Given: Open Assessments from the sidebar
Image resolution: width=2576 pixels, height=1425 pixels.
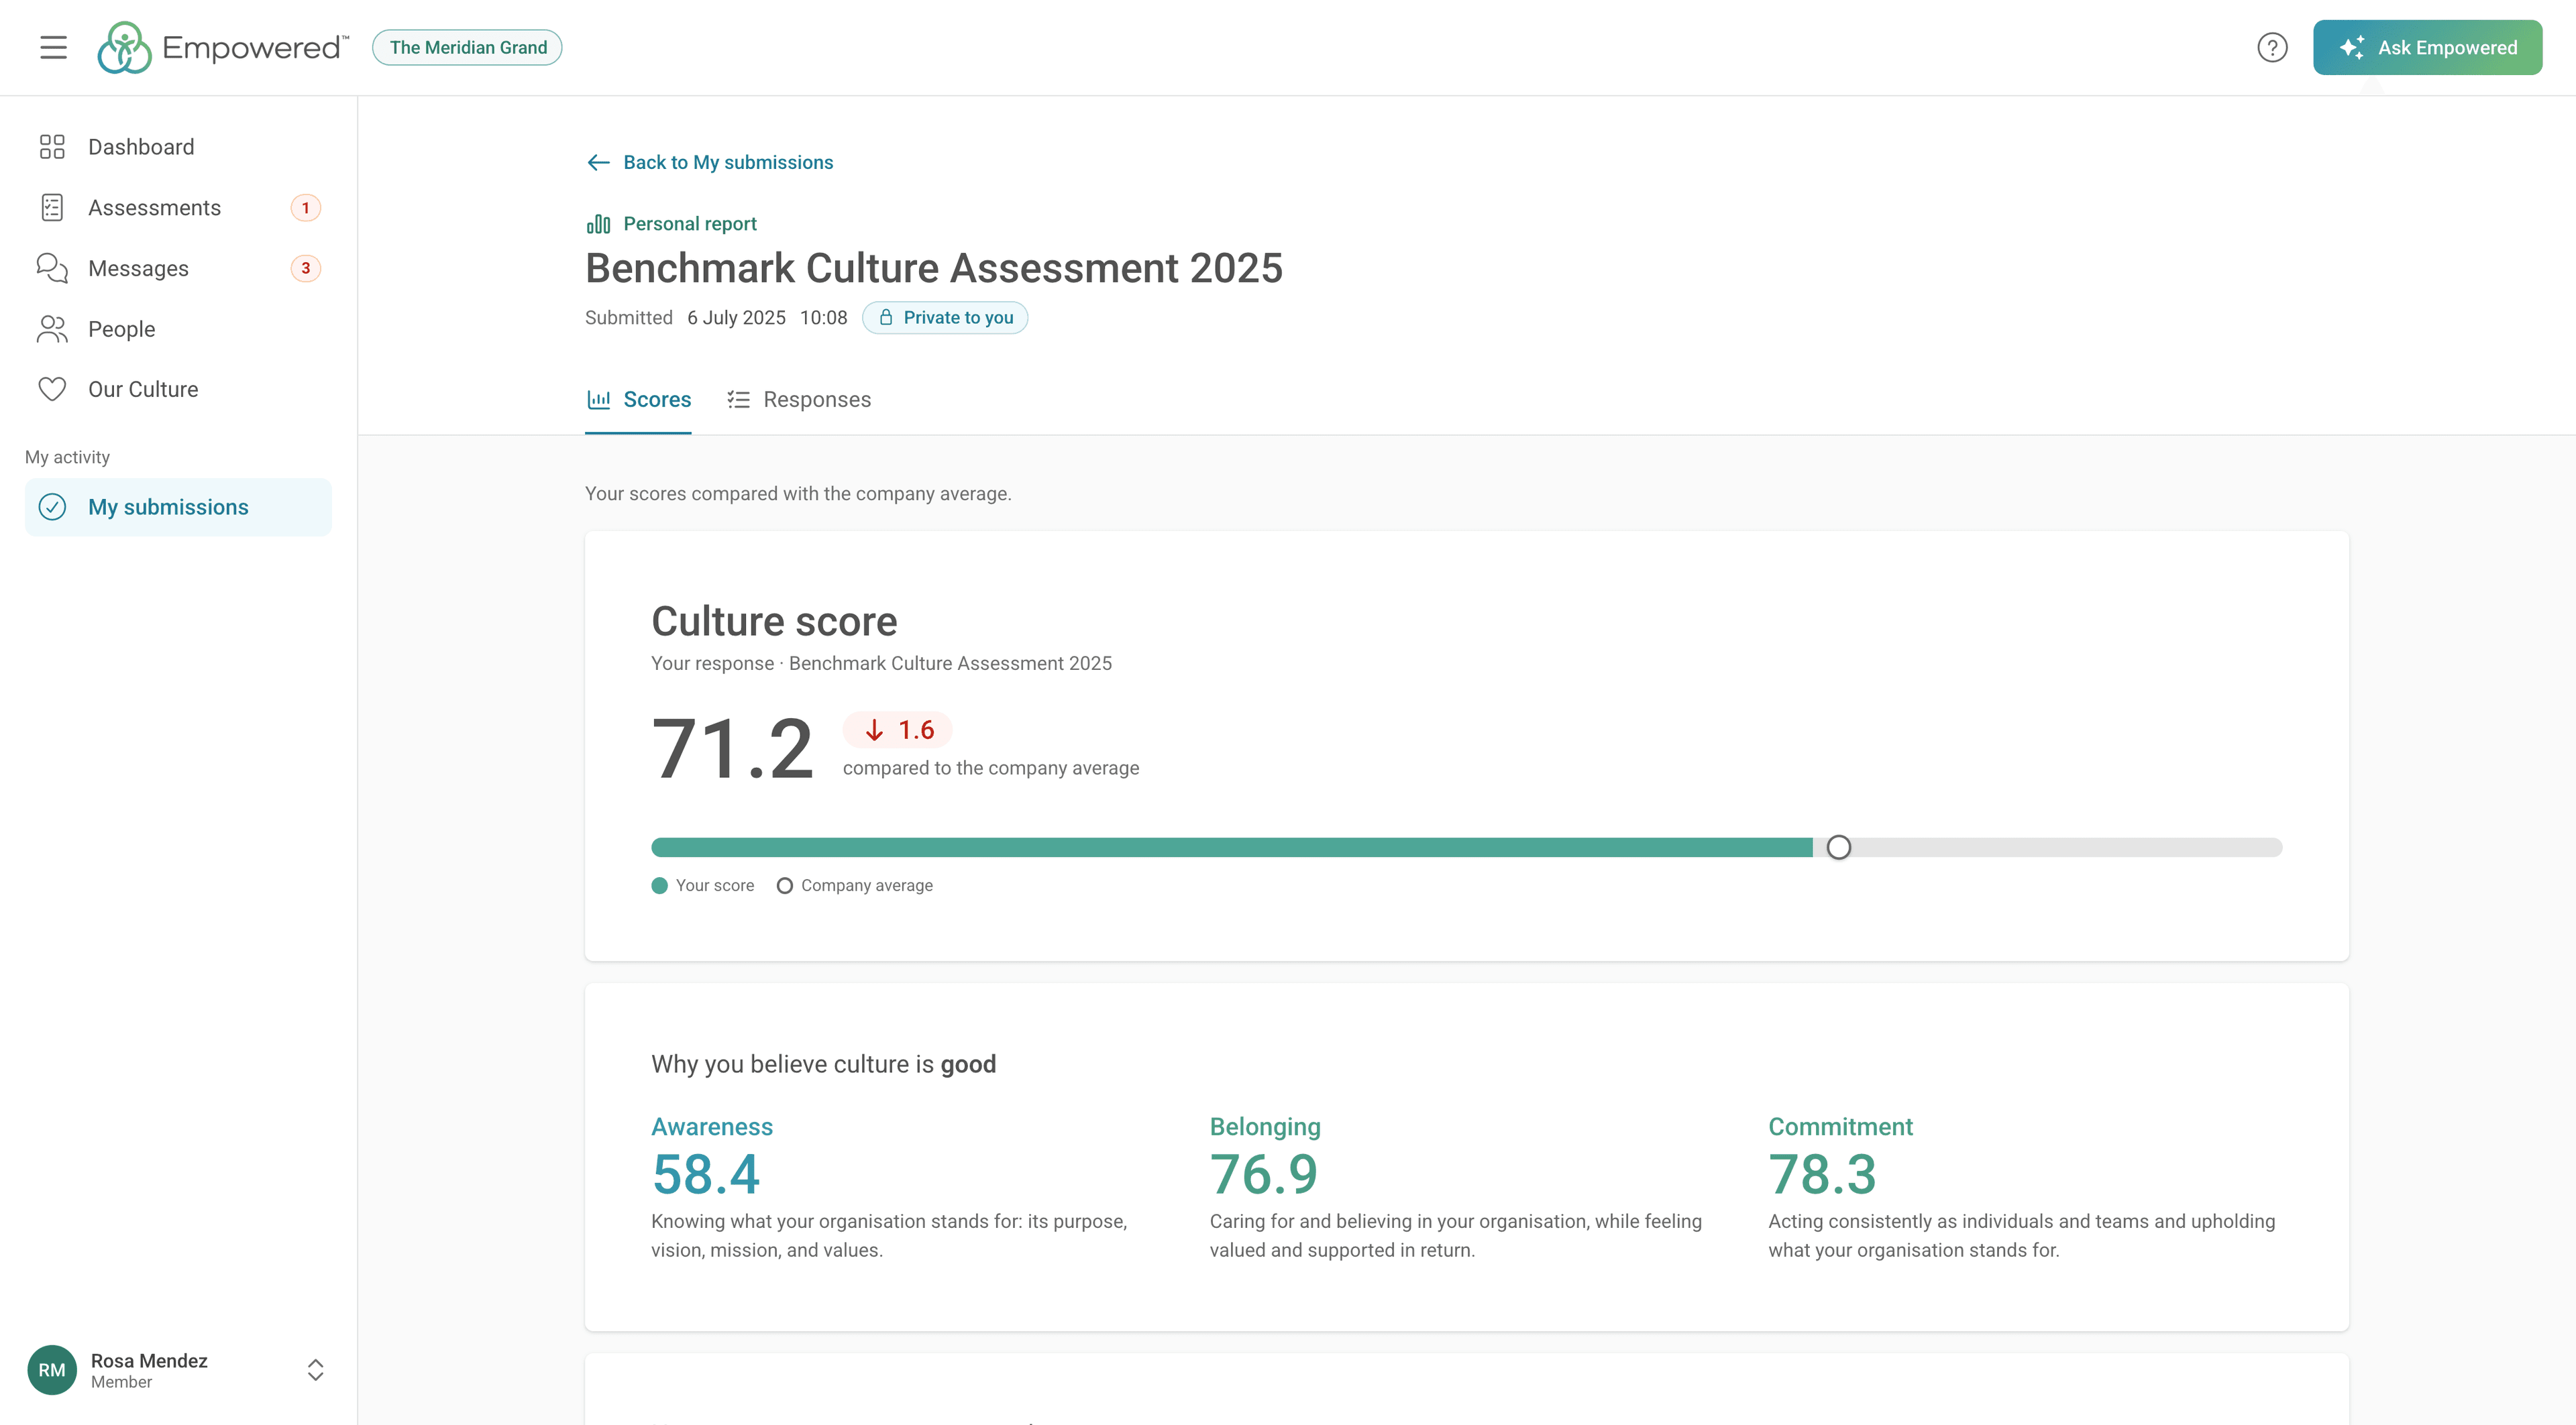Looking at the screenshot, I should tap(178, 208).
